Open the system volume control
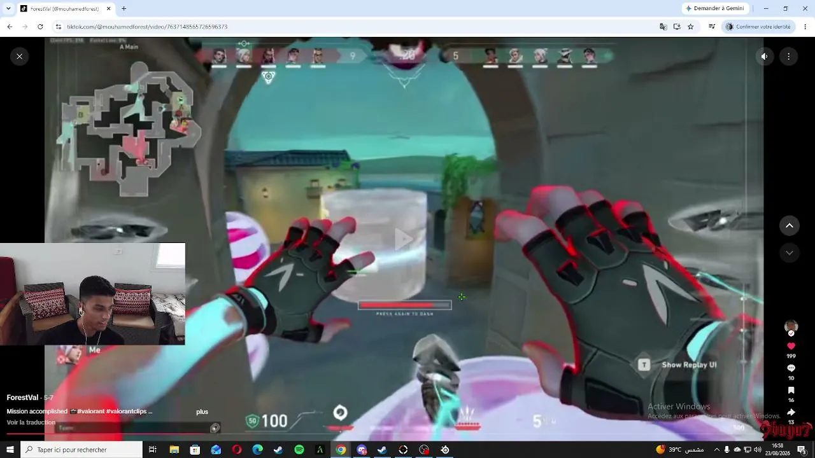The height and width of the screenshot is (458, 815). pyautogui.click(x=758, y=450)
